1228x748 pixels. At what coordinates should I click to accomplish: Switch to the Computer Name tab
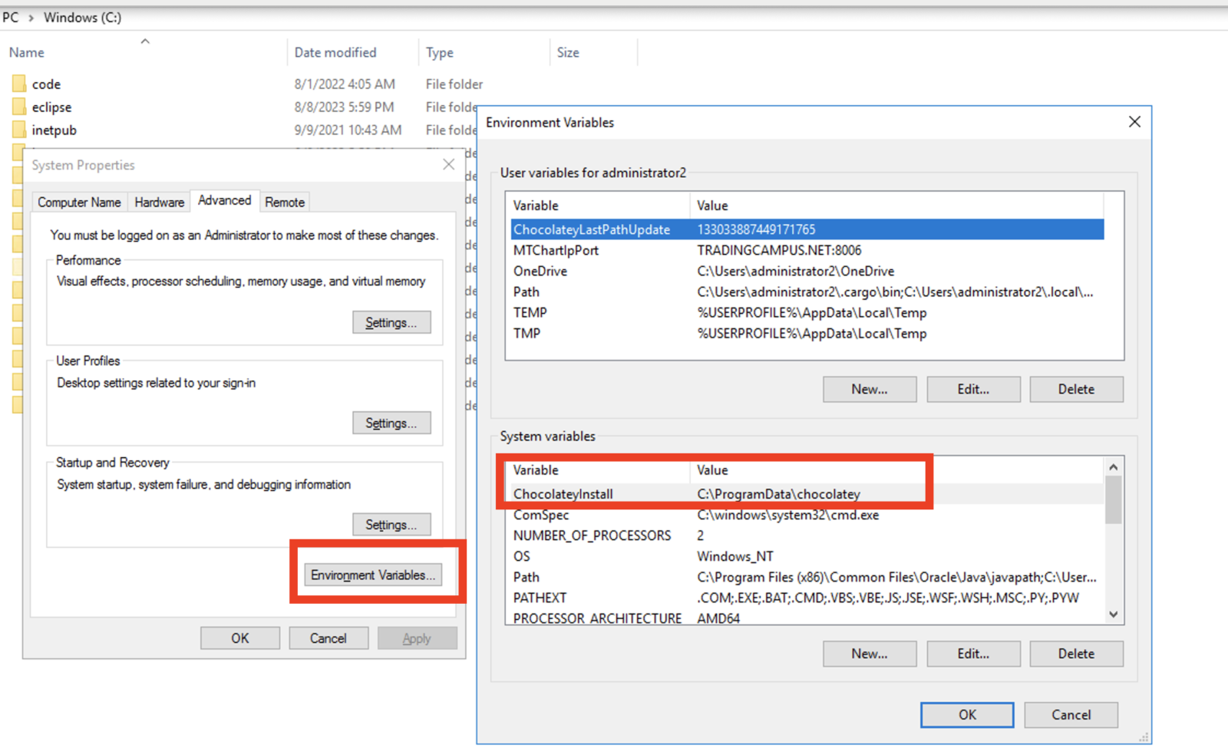click(x=78, y=201)
